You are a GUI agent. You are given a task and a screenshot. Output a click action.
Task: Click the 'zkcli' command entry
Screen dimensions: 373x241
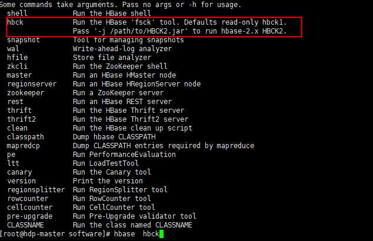coord(17,66)
